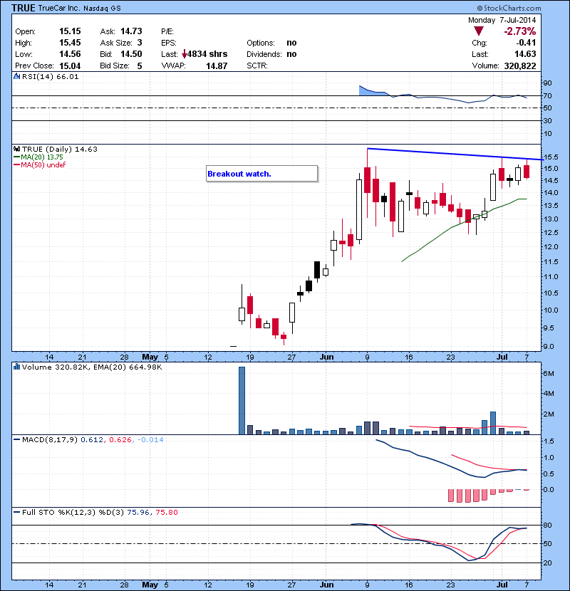Click the High price 15.45
This screenshot has width=570, height=591.
pyautogui.click(x=70, y=43)
